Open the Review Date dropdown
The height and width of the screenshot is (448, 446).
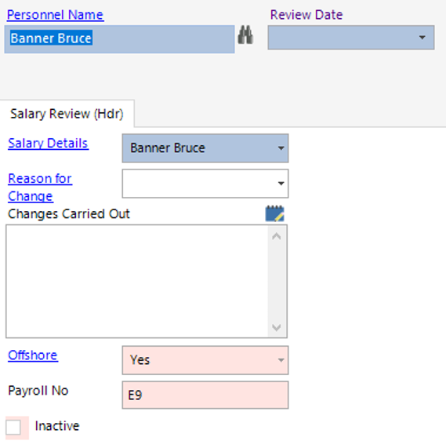422,38
